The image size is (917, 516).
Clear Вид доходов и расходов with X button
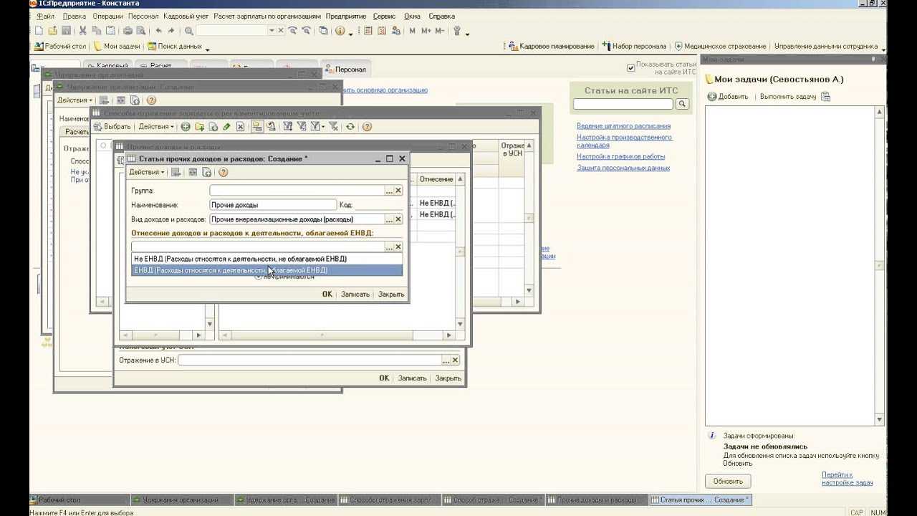(x=398, y=219)
